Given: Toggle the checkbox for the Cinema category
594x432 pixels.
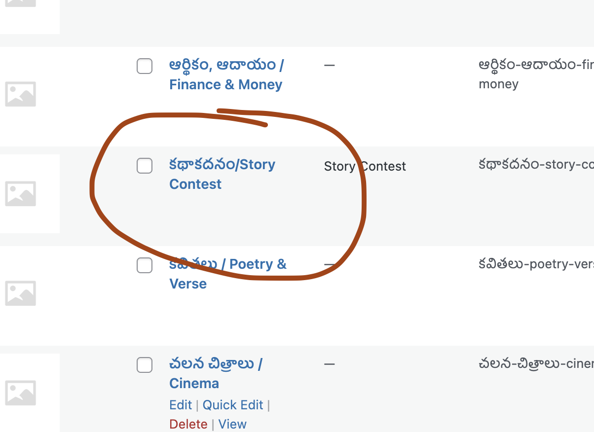Looking at the screenshot, I should tap(145, 365).
